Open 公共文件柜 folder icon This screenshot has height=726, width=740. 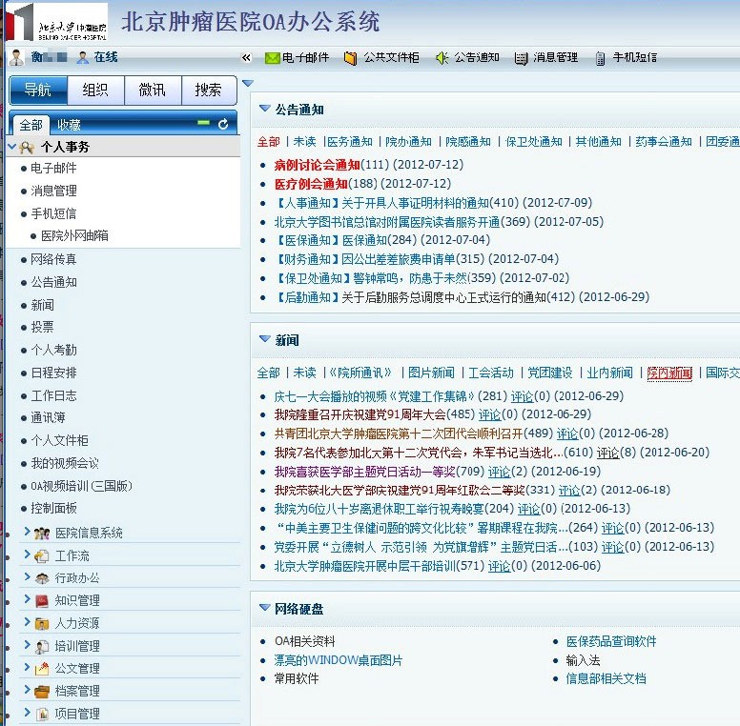(x=350, y=58)
